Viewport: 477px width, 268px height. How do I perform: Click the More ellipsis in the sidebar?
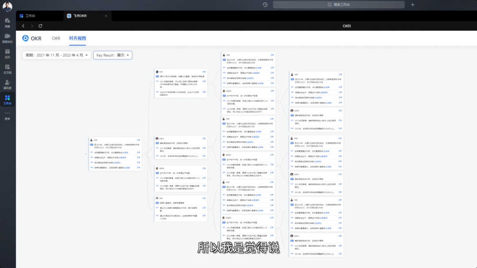[x=8, y=115]
